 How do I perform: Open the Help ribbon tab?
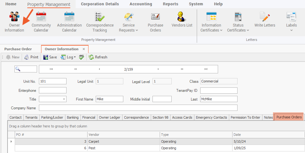point(218,4)
